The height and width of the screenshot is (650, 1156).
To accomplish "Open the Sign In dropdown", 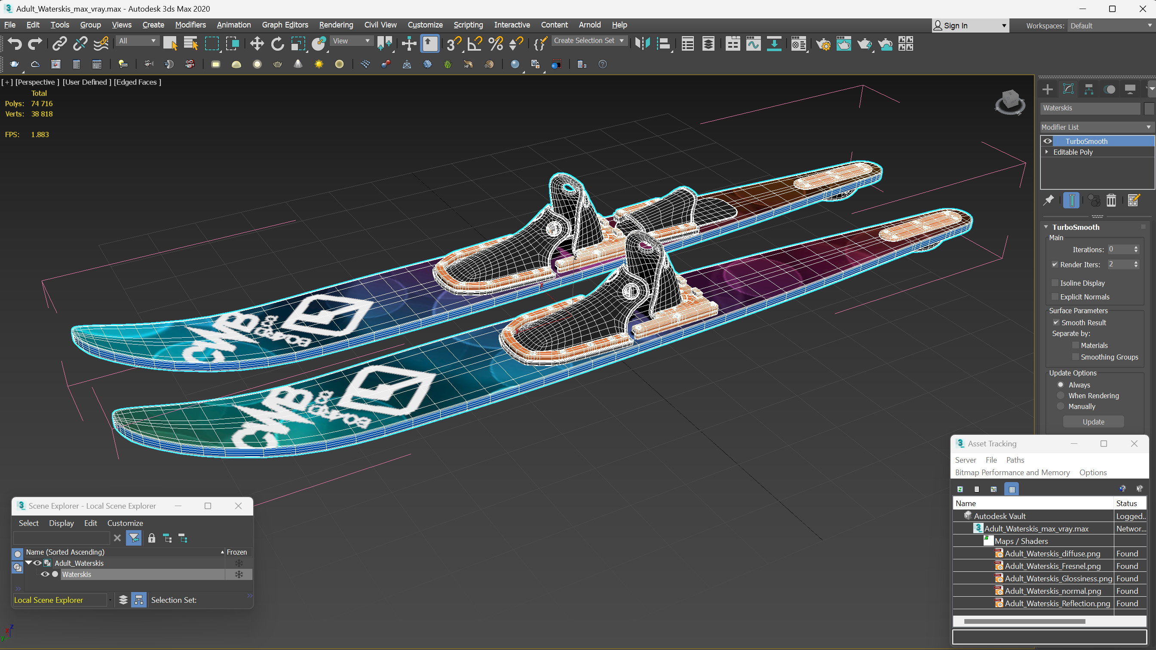I will tap(970, 26).
